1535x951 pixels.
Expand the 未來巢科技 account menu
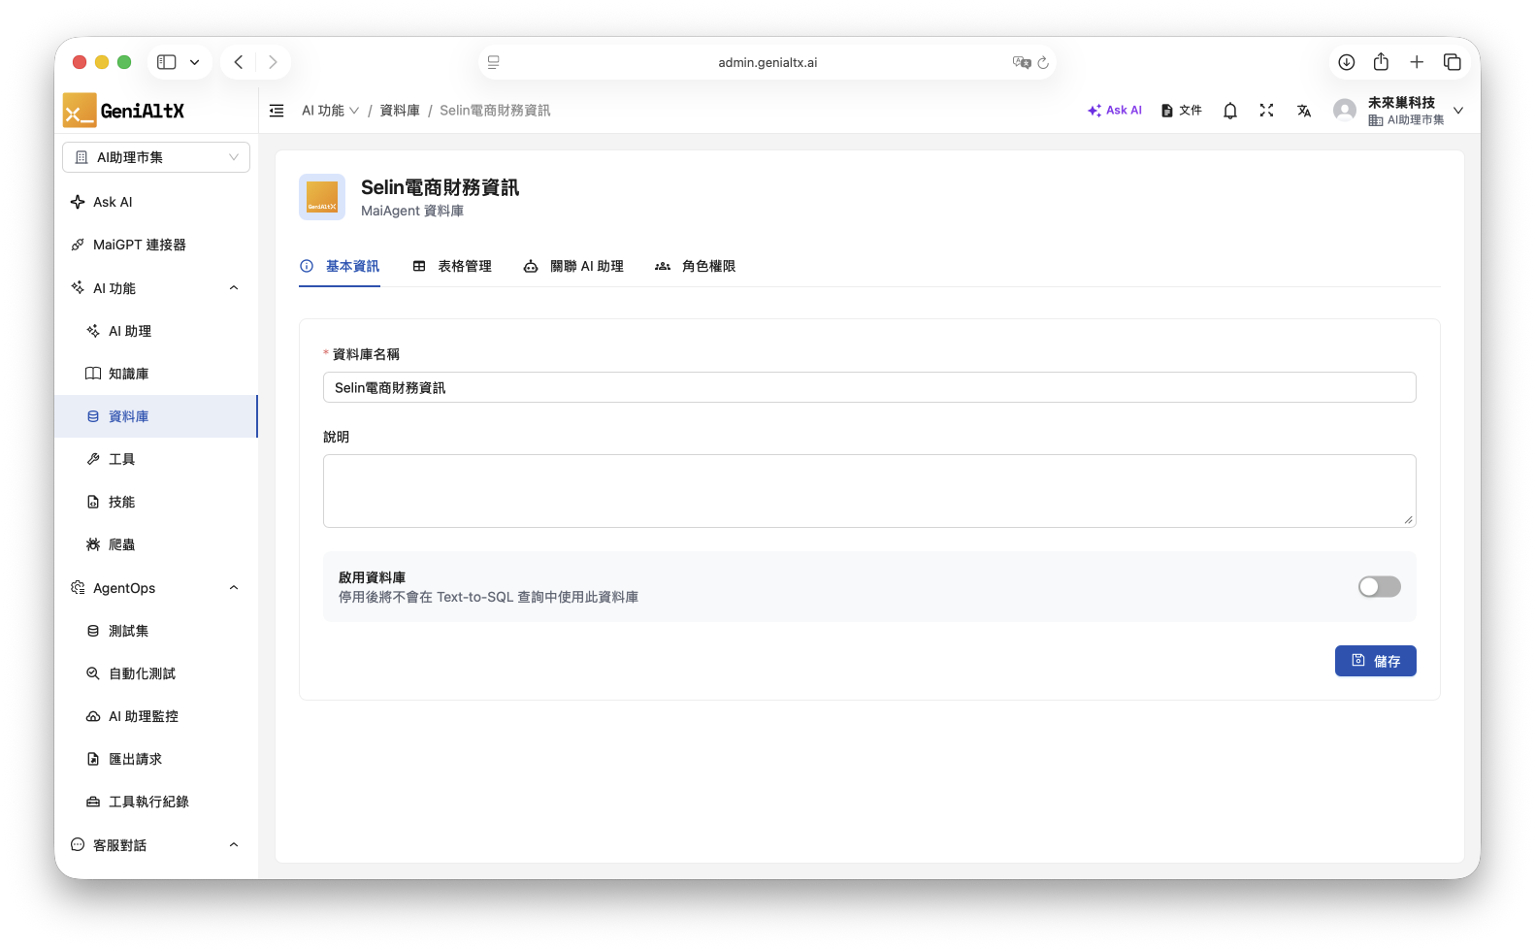[1457, 111]
